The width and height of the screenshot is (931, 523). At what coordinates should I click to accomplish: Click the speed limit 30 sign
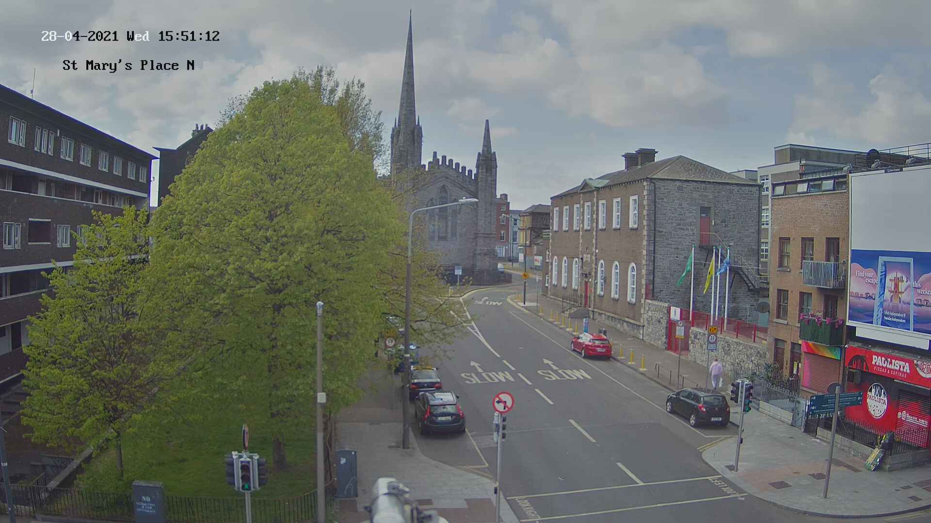(712, 338)
